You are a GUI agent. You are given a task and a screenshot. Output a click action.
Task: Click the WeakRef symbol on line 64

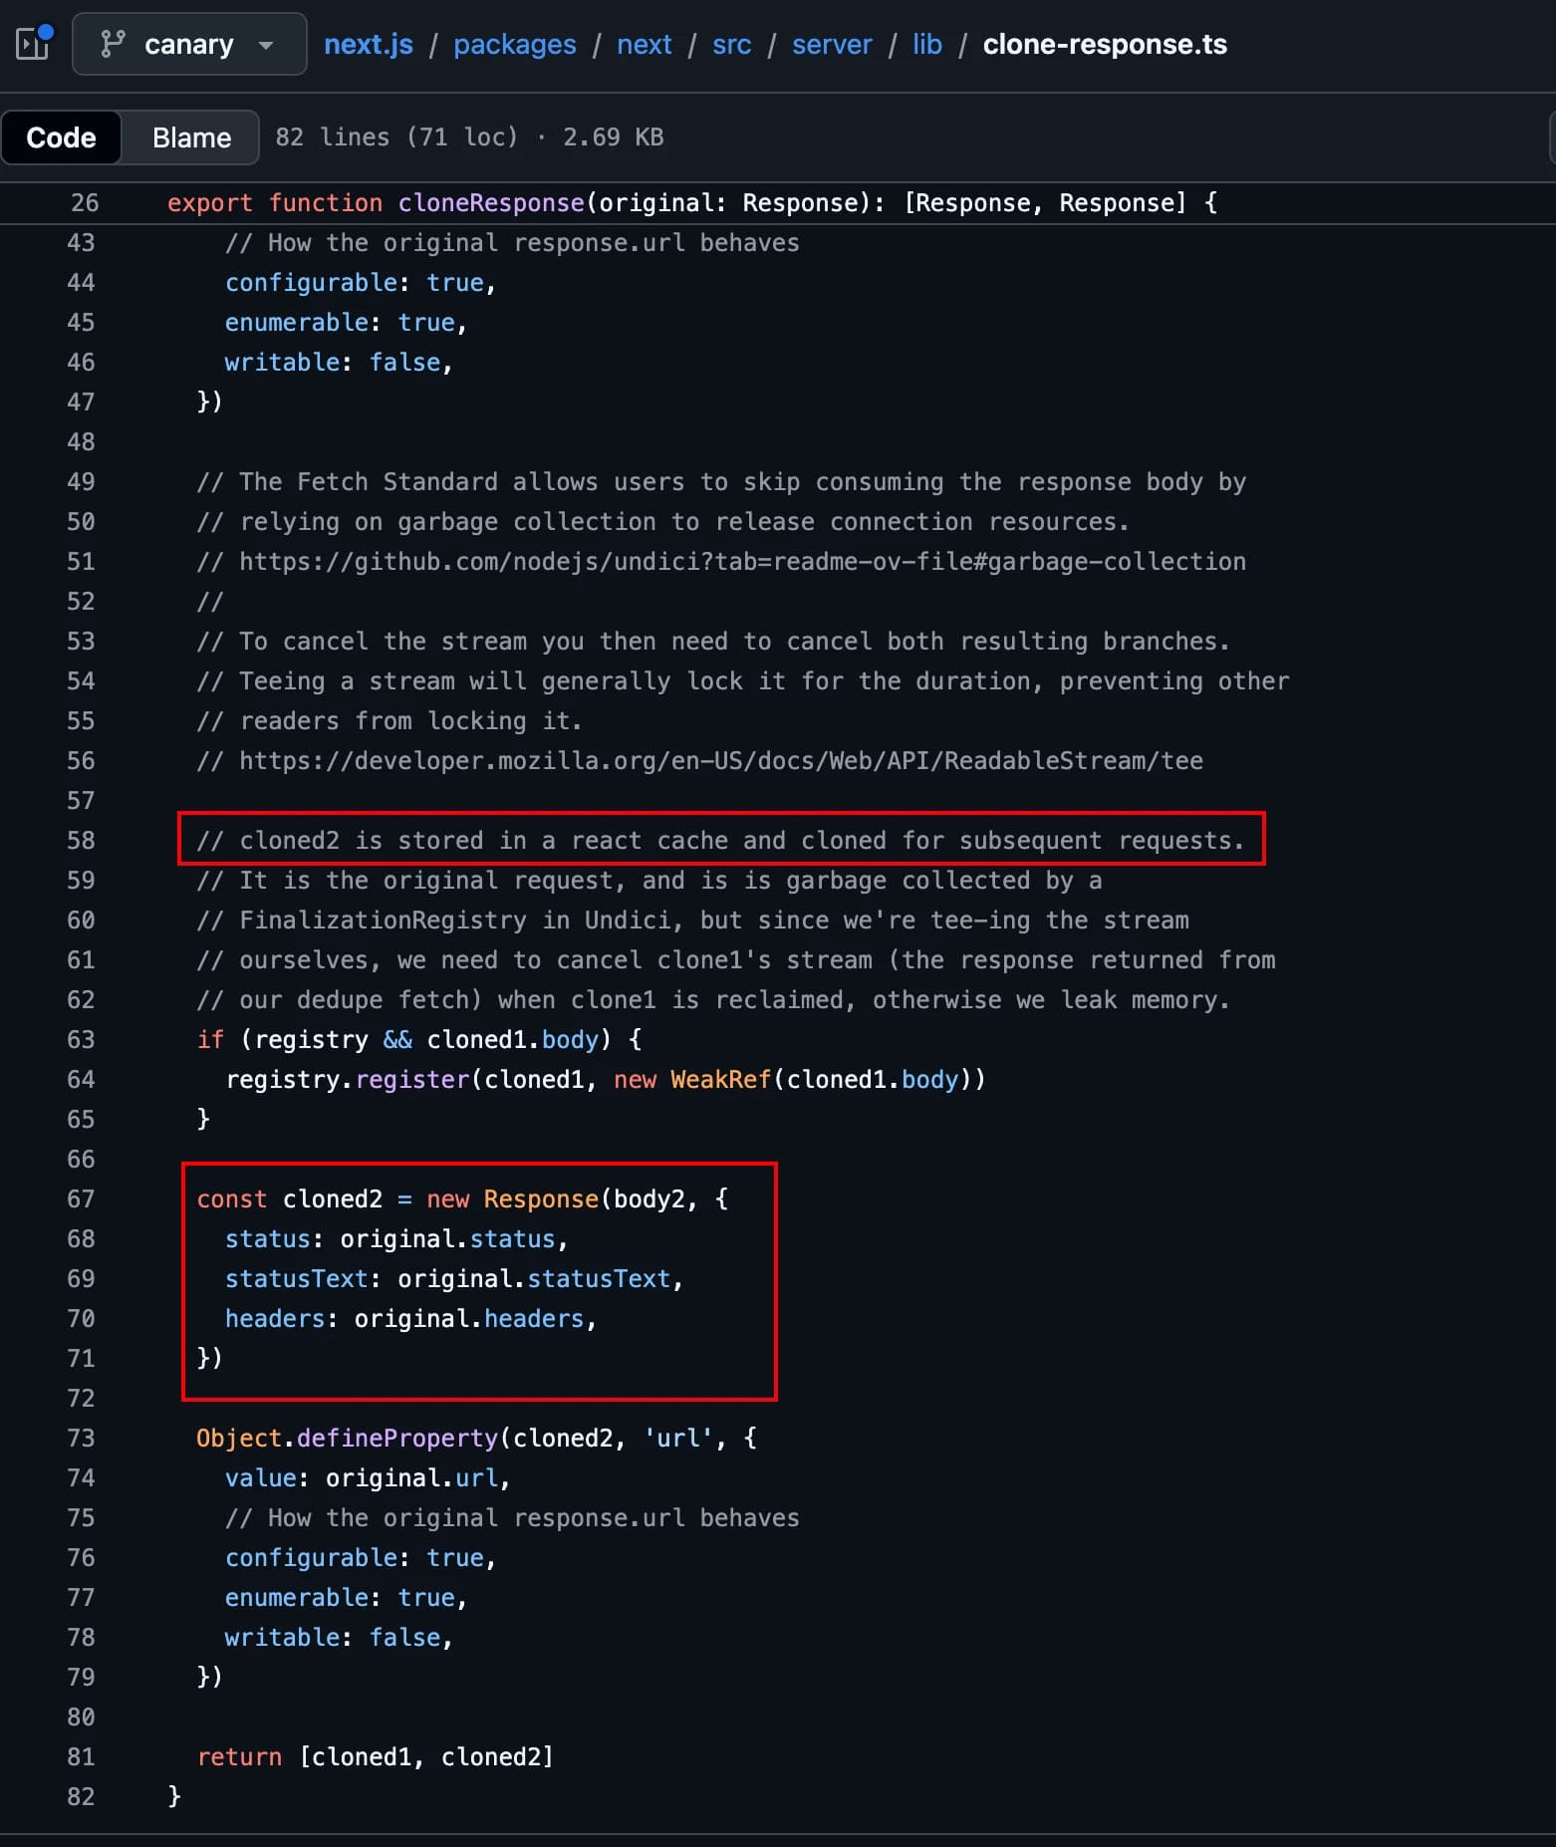click(720, 1080)
